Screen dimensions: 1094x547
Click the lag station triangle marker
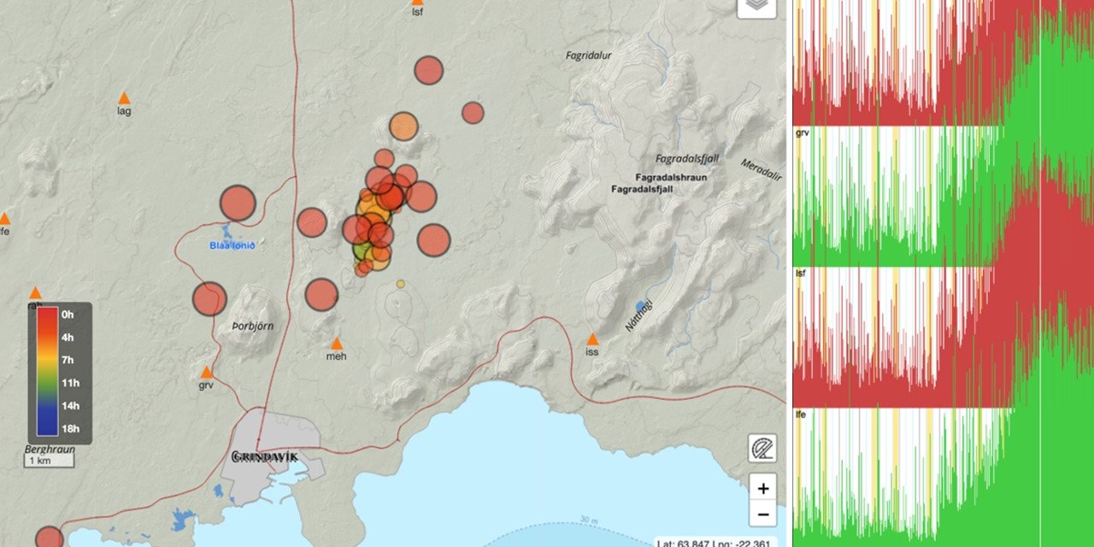click(124, 98)
